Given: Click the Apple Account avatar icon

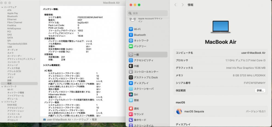Looking at the screenshot, I should [132, 19].
